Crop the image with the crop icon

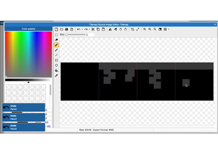point(133,29)
